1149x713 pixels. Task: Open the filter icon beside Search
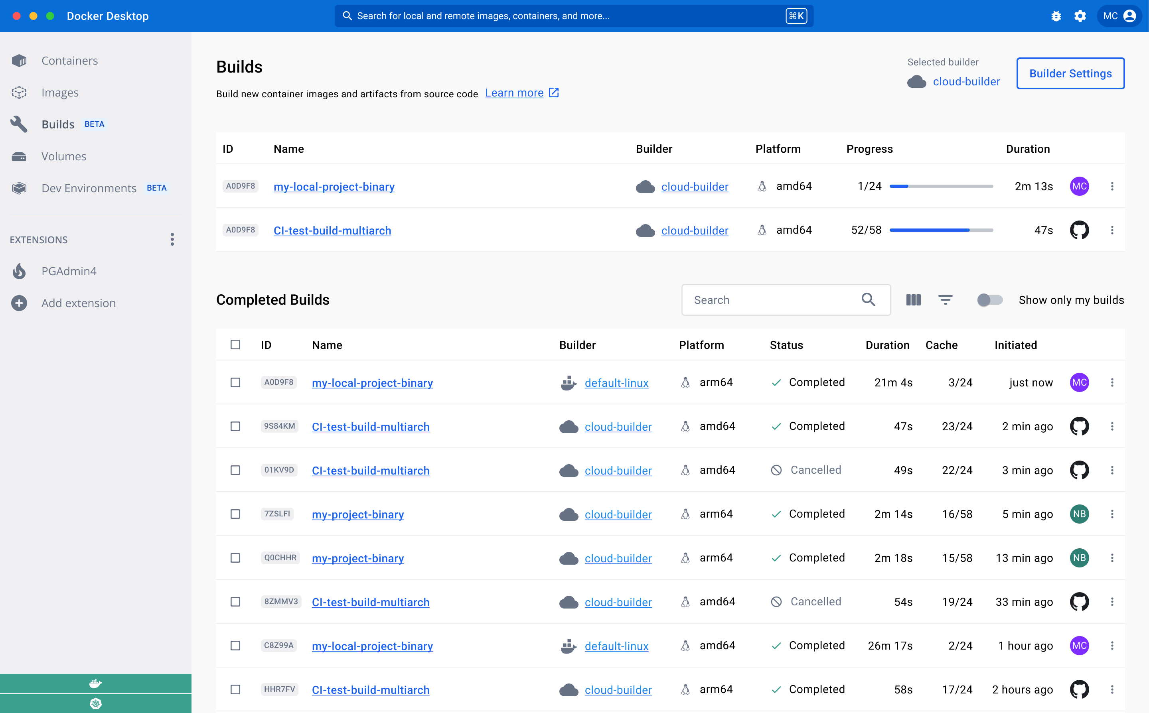point(945,300)
